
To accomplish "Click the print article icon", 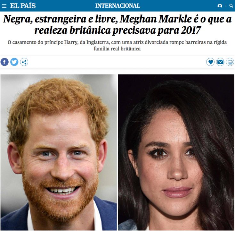I will click(230, 62).
